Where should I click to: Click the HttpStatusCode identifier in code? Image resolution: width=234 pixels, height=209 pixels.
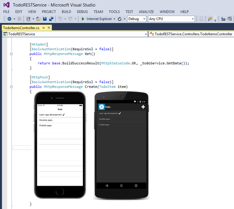click(x=116, y=63)
